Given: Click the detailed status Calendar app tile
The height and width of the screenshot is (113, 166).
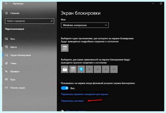Looking at the screenshot, I should pos(65,48).
